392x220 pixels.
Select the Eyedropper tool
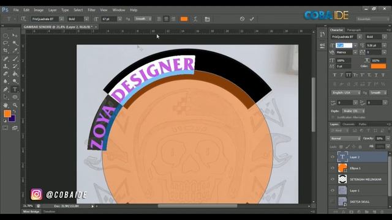tap(15, 51)
